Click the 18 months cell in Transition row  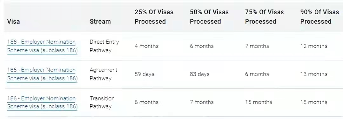pos(314,102)
